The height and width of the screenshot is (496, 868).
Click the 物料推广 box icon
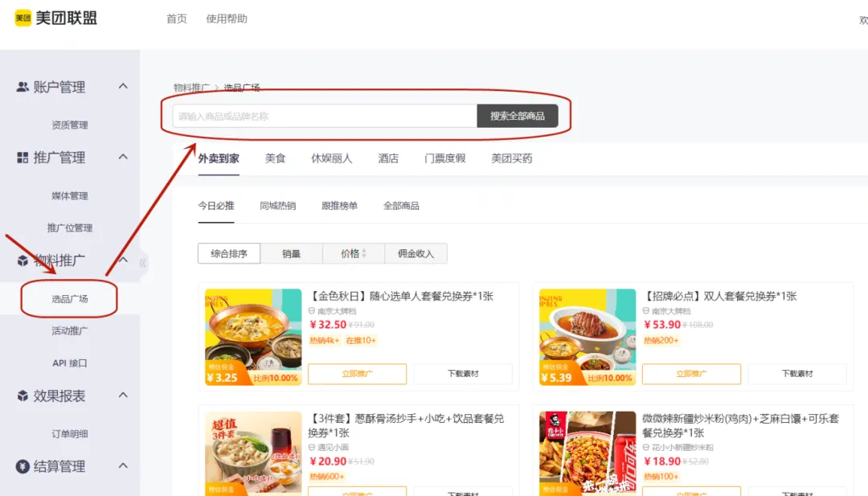pyautogui.click(x=23, y=260)
